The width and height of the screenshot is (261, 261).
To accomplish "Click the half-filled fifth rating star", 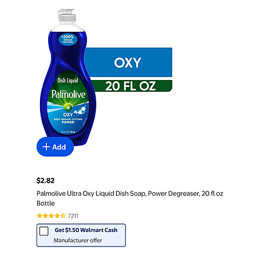I will tap(63, 216).
